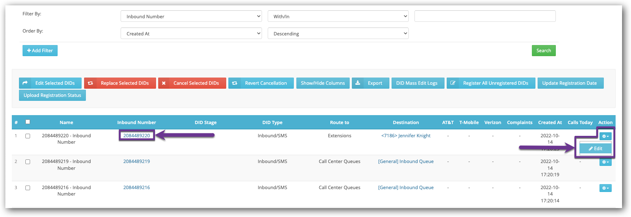Click the filter value text field
This screenshot has width=631, height=217.
point(485,16)
